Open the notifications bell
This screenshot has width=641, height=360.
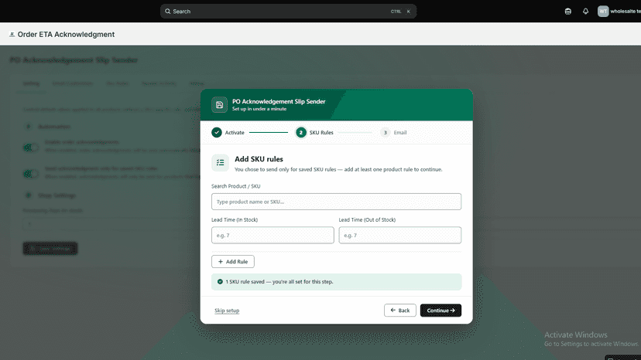[585, 12]
